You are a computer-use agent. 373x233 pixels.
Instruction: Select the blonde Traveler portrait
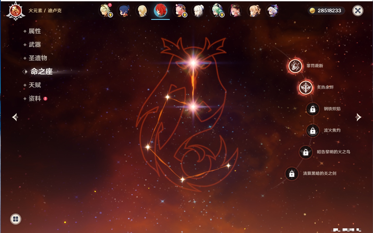[142, 11]
